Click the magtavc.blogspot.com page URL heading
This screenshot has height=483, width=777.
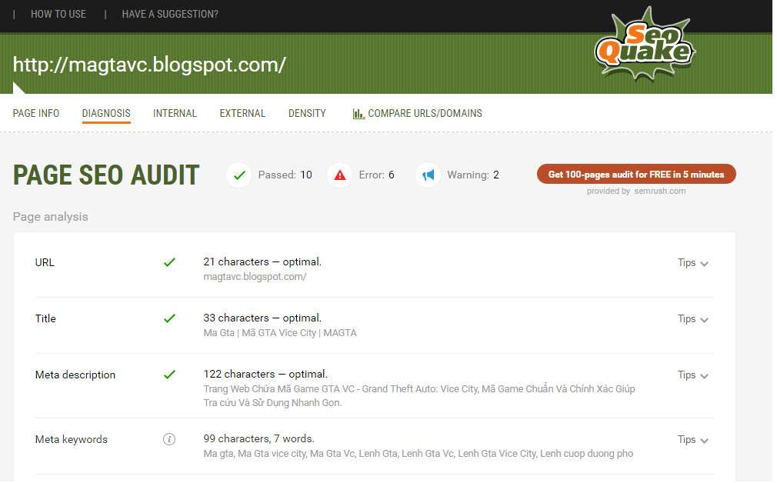pos(149,65)
